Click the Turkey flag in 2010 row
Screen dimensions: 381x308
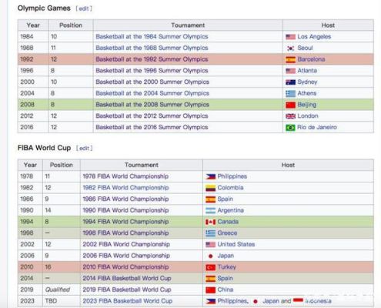pyautogui.click(x=210, y=267)
